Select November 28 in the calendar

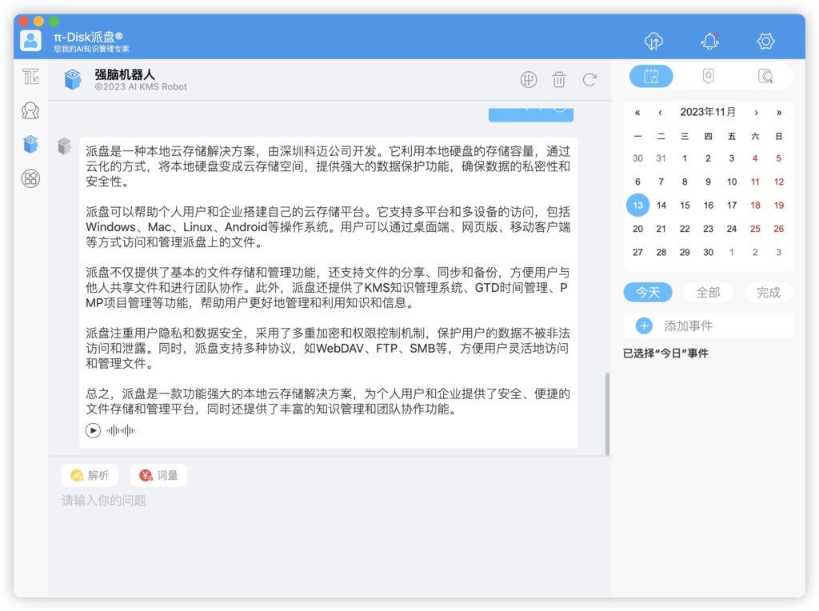pyautogui.click(x=661, y=252)
